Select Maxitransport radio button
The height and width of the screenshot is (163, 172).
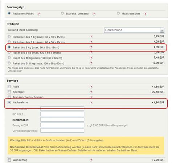pos(118,13)
